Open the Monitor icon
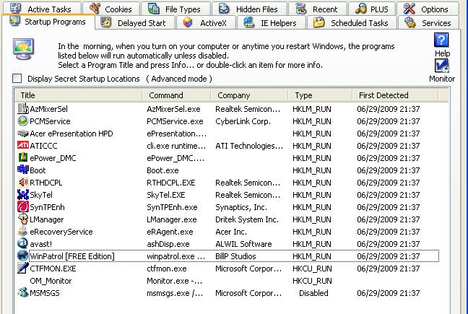This screenshot has height=314, width=468. point(442,65)
